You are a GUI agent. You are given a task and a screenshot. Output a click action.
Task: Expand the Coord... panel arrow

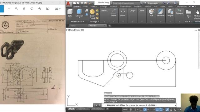[142, 22]
